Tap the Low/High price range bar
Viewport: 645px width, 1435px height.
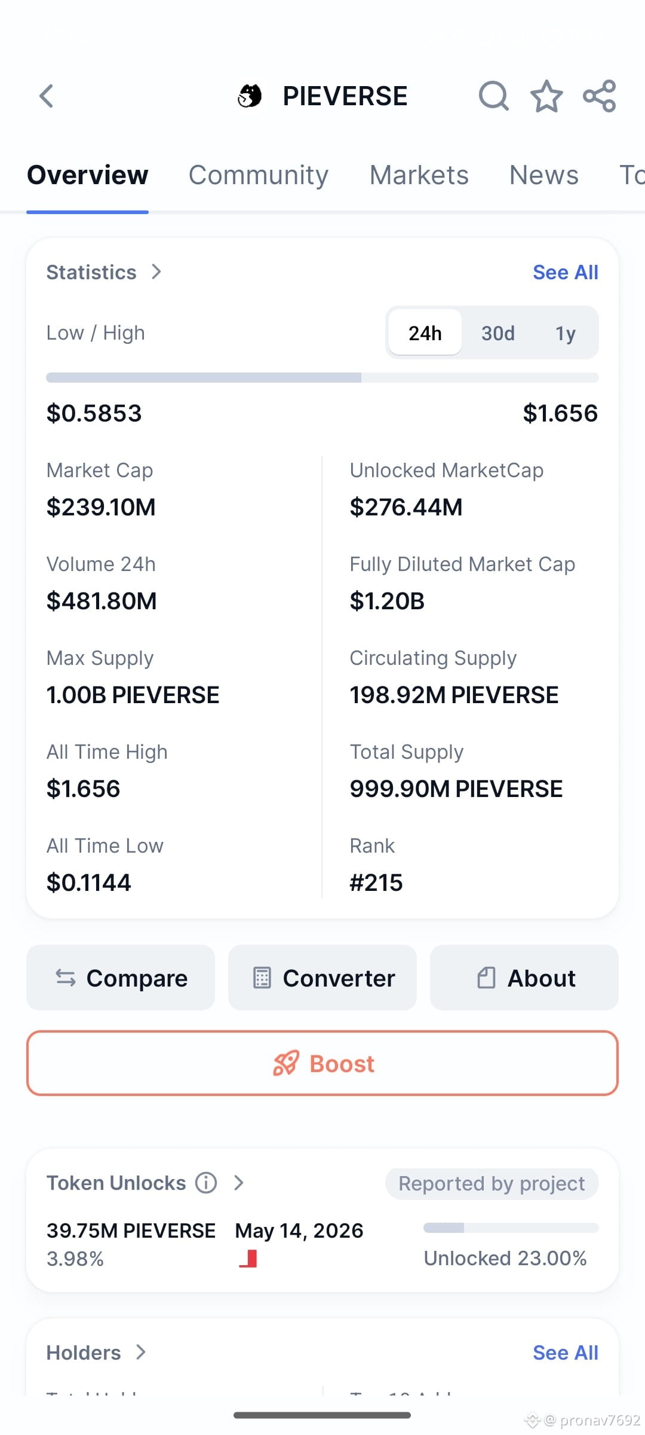322,377
